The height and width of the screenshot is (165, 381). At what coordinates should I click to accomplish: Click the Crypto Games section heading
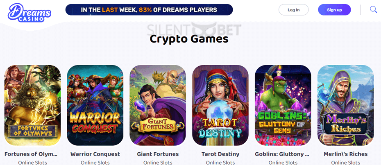(x=189, y=39)
